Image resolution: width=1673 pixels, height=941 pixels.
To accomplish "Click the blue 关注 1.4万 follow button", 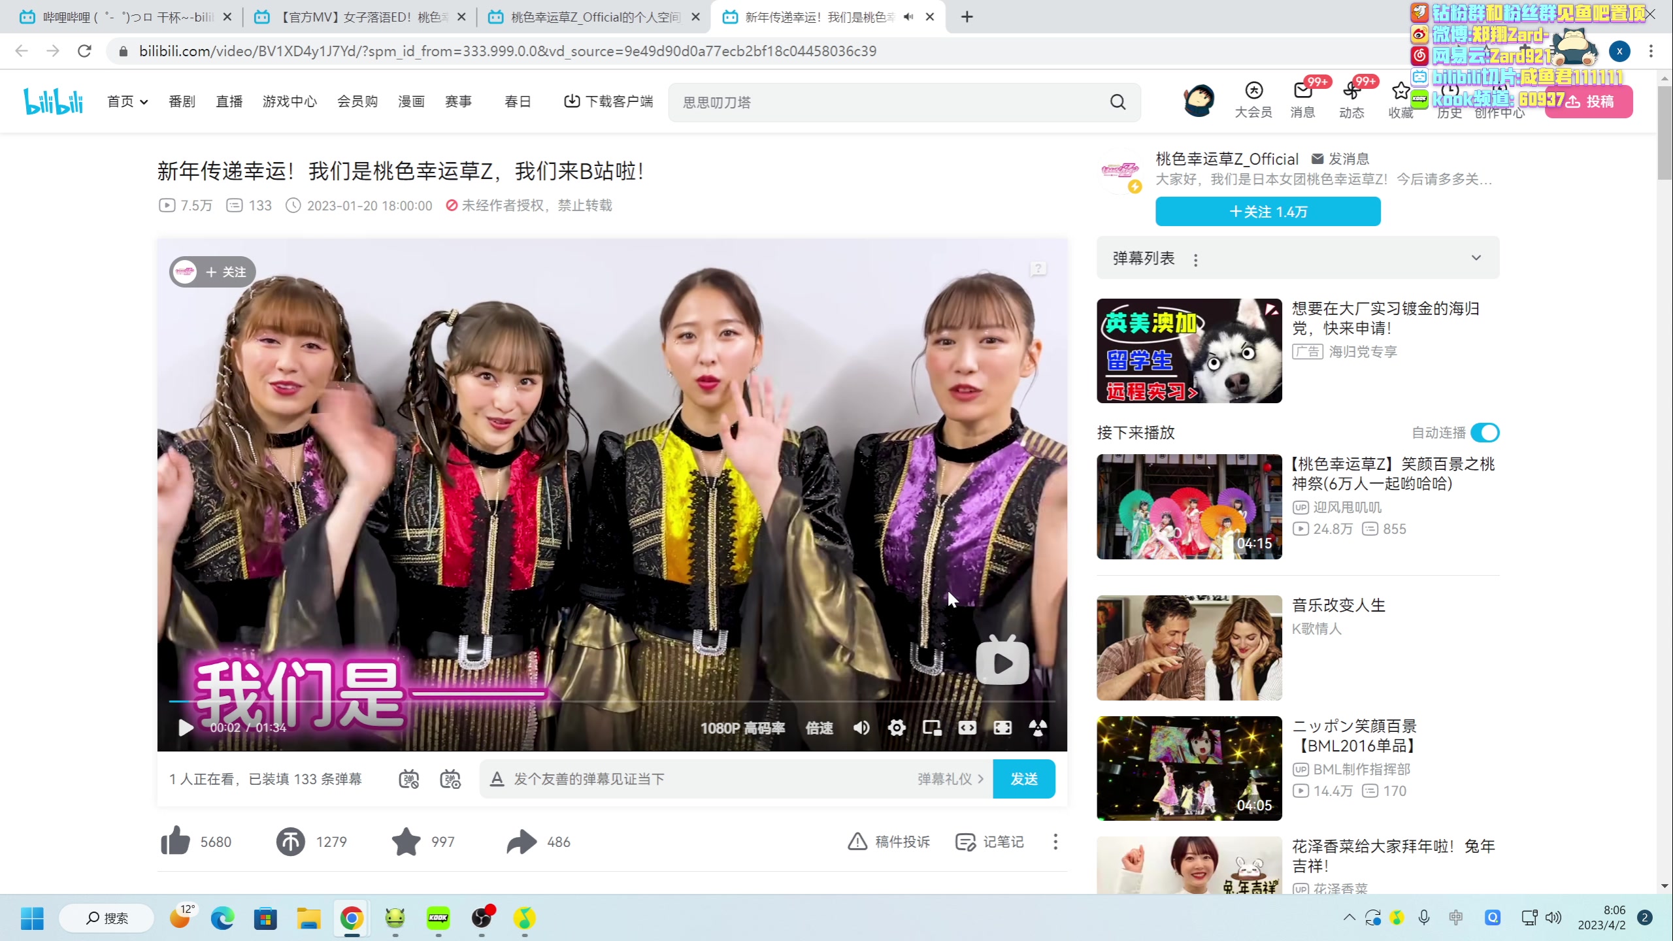I will point(1267,212).
